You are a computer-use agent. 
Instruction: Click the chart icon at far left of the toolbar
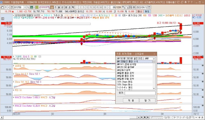pos(2,7)
